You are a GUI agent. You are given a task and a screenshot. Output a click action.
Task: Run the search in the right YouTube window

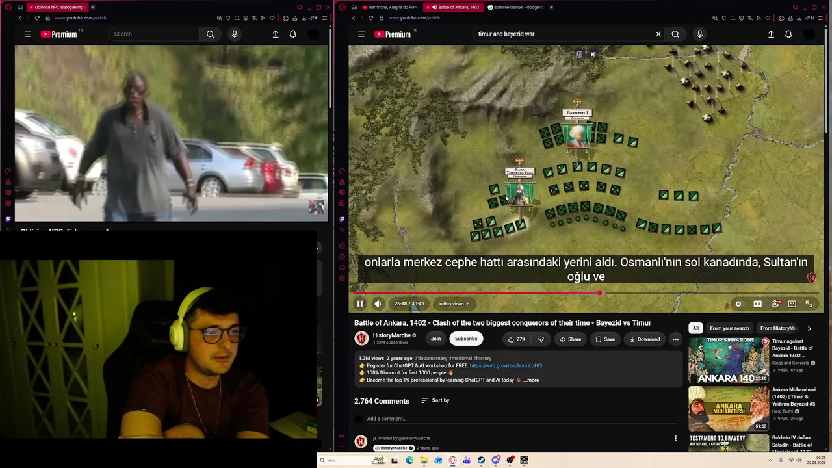(675, 34)
